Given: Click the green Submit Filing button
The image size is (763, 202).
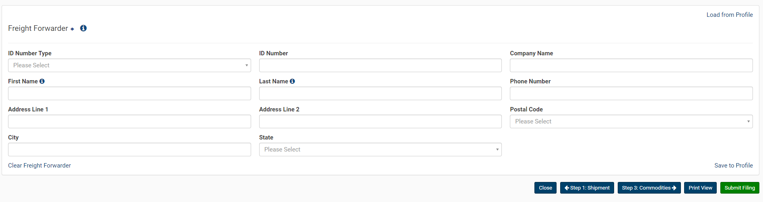Looking at the screenshot, I should pyautogui.click(x=739, y=188).
